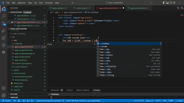Toggle the secondary sidebar layout icon
This screenshot has width=184, height=103.
[171, 3]
